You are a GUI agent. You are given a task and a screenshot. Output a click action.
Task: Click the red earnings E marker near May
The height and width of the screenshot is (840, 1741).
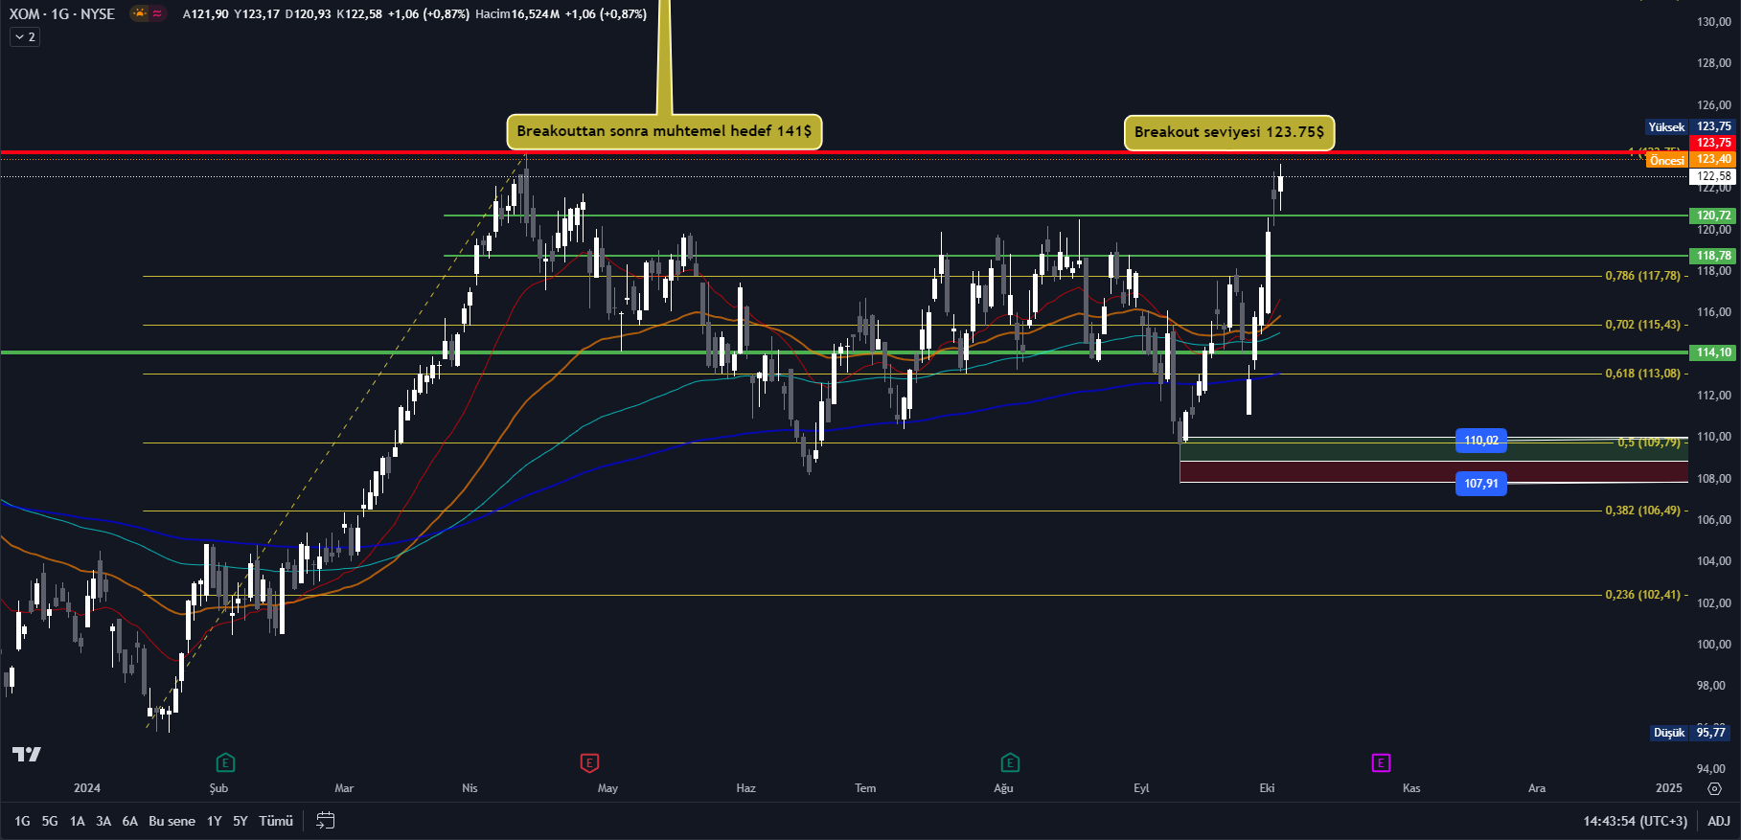[x=589, y=762]
